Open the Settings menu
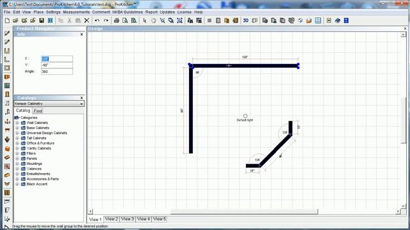 [x=53, y=12]
